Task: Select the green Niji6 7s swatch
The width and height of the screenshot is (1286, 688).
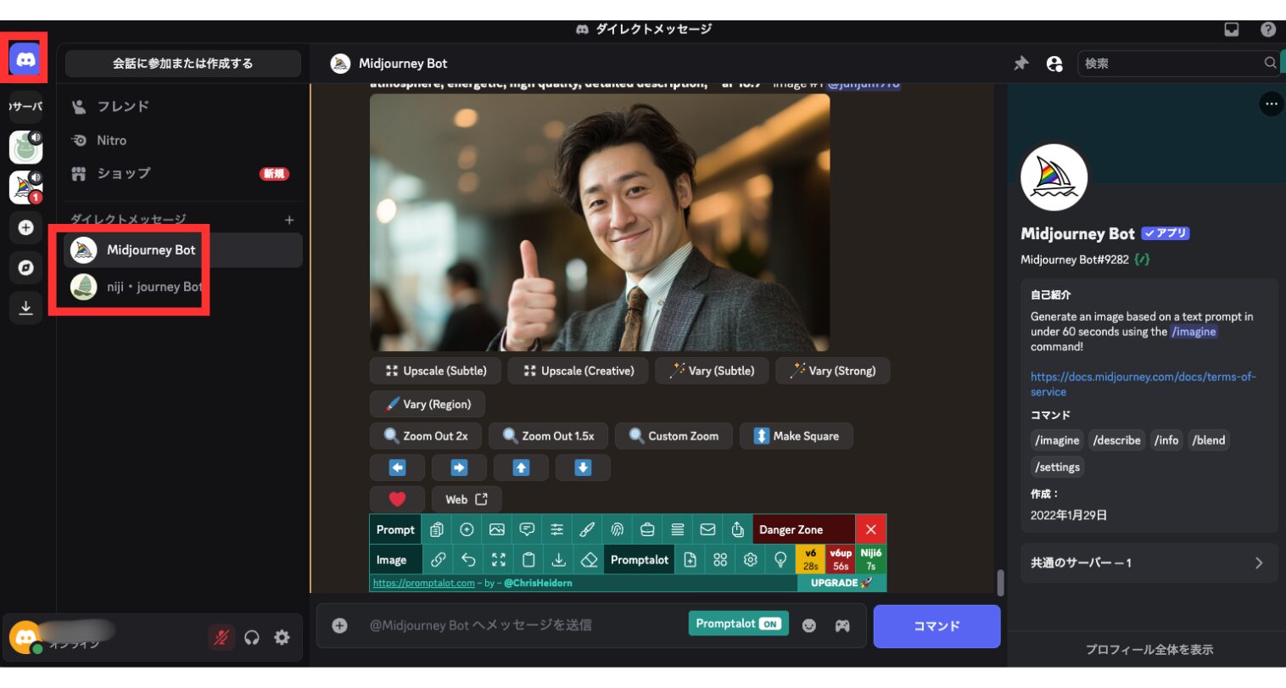Action: pos(871,560)
